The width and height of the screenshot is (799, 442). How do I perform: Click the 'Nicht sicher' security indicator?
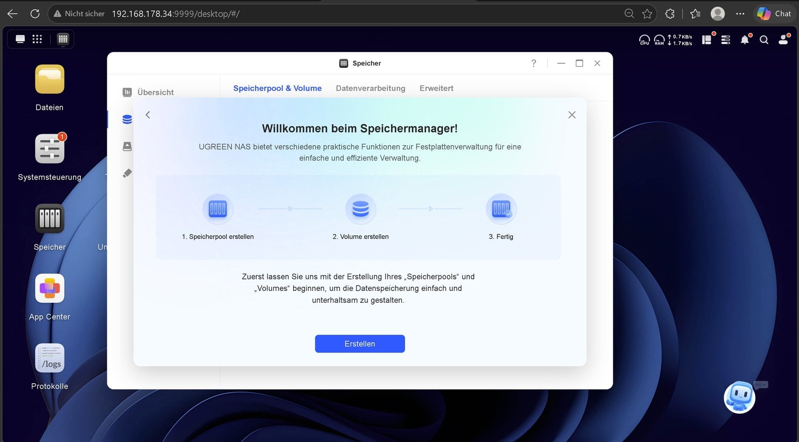[x=79, y=14]
